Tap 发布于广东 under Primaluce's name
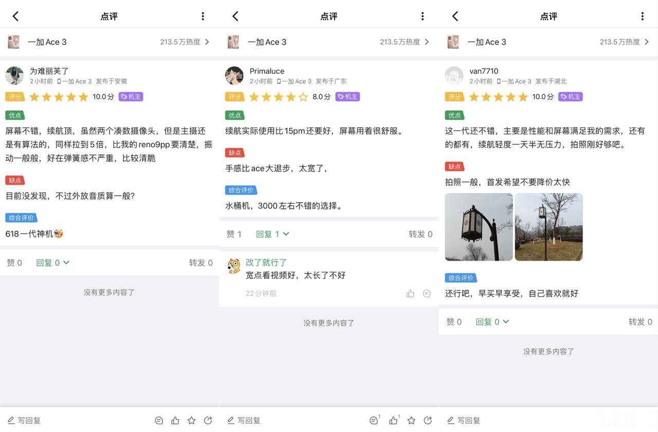The height and width of the screenshot is (432, 658). [x=331, y=81]
